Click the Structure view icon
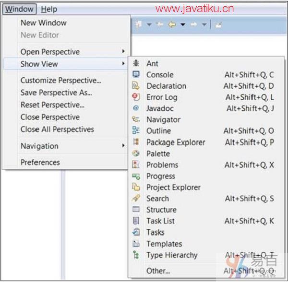 (x=136, y=209)
